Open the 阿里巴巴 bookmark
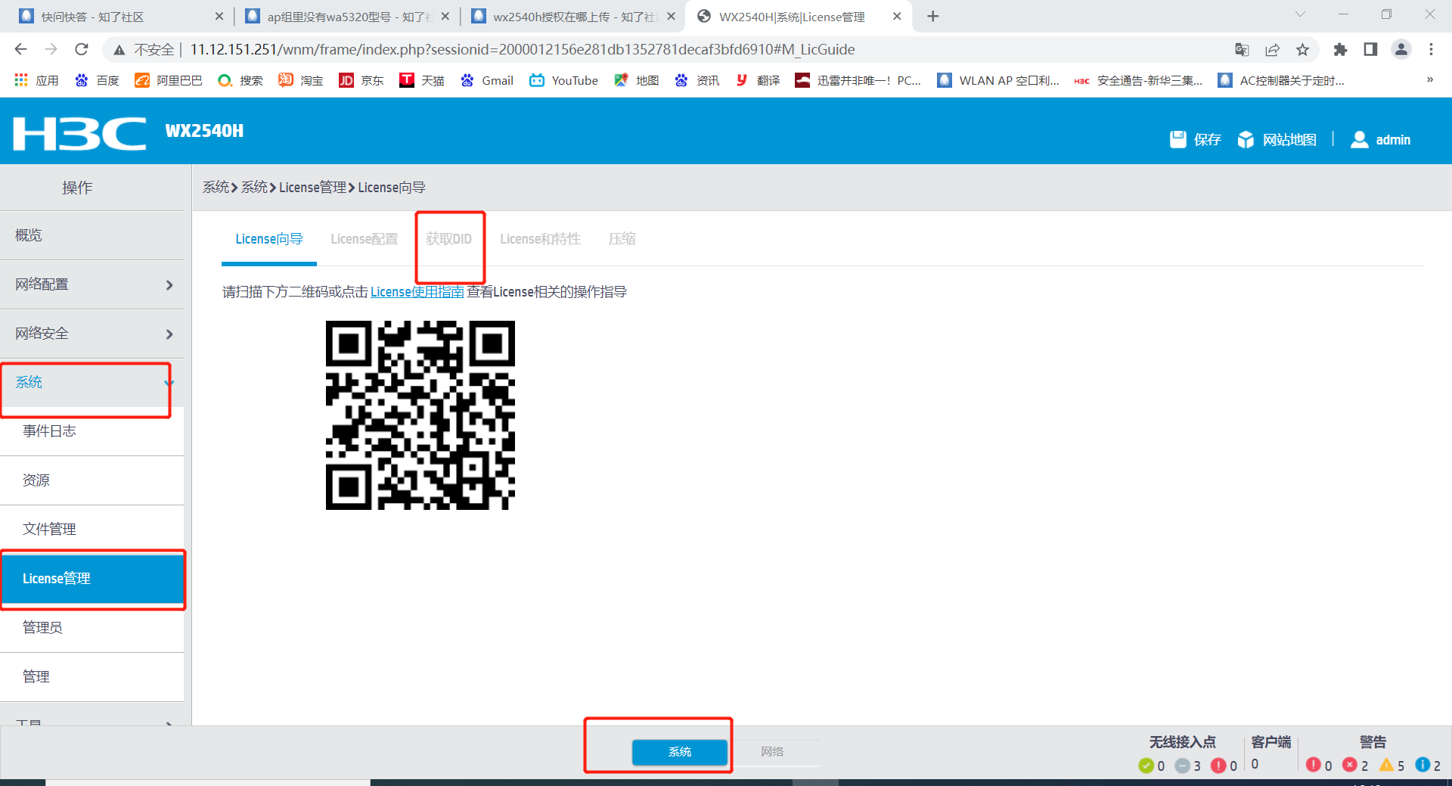This screenshot has width=1452, height=786. click(168, 80)
